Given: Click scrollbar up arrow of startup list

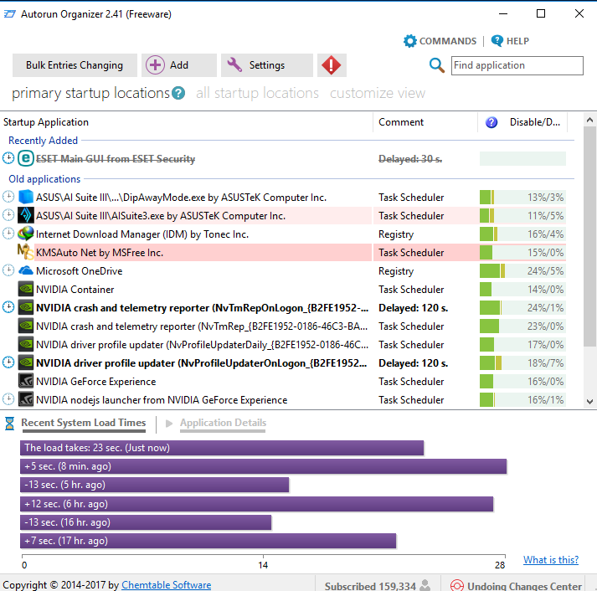Looking at the screenshot, I should point(589,121).
